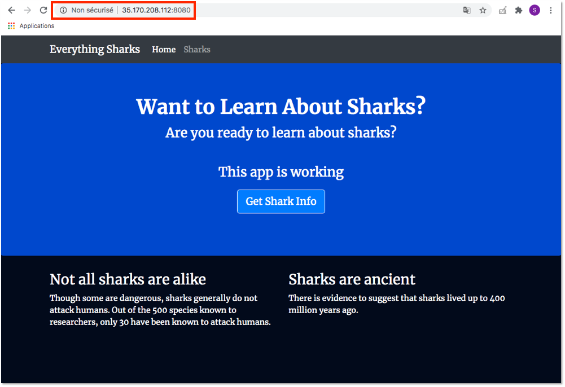Click the Non sécurisé security label
The height and width of the screenshot is (387, 565).
(92, 10)
